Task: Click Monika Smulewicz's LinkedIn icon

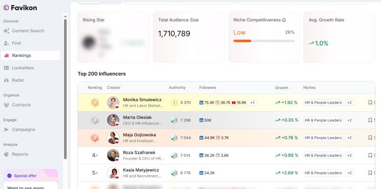Action: pos(201,103)
